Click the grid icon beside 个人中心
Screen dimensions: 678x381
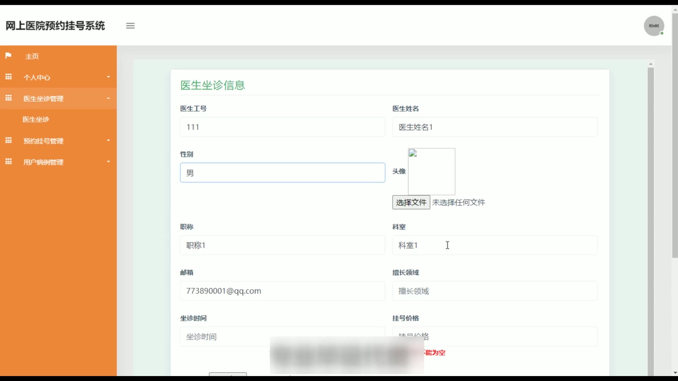pyautogui.click(x=8, y=77)
